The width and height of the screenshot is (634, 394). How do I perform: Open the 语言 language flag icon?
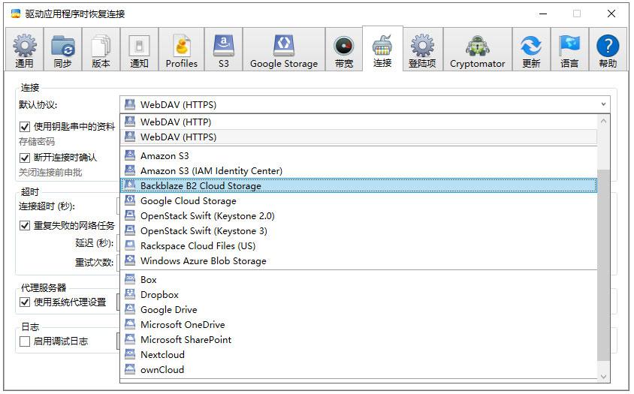tap(569, 45)
